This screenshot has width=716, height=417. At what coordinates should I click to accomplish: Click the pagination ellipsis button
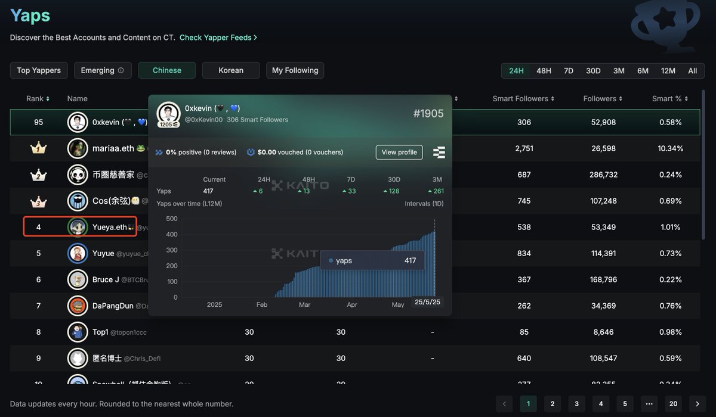click(649, 404)
